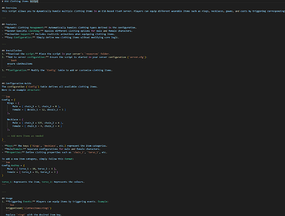
Task: Click '## Configuration Guide' heading
Action: tap(17, 84)
